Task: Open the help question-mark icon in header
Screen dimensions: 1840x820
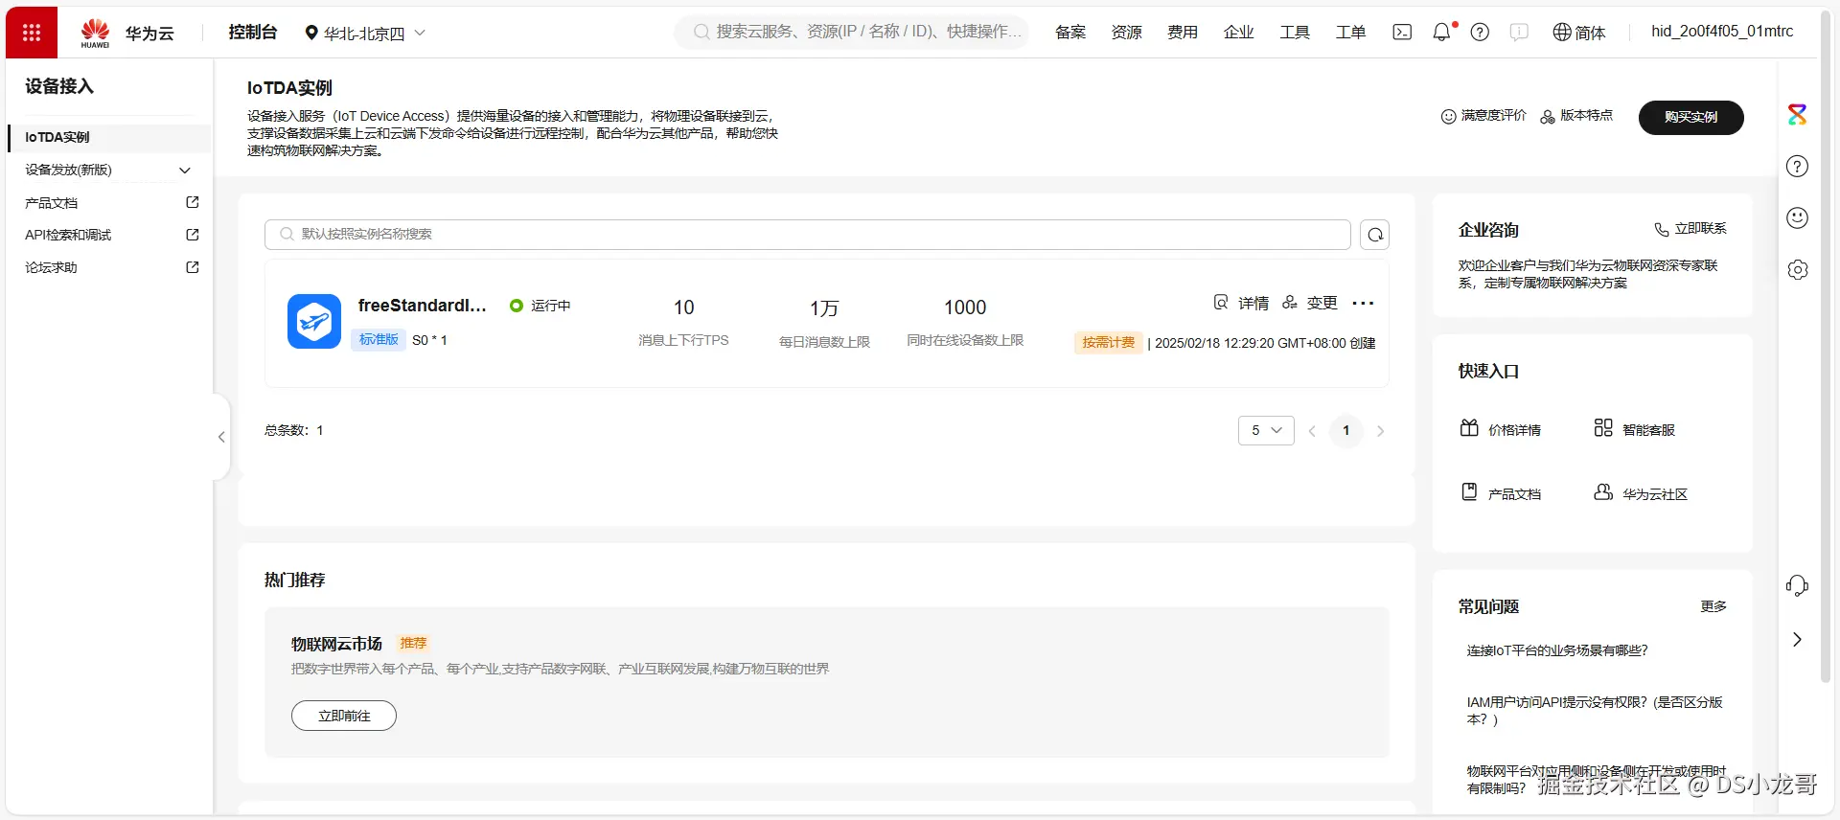Action: coord(1480,33)
